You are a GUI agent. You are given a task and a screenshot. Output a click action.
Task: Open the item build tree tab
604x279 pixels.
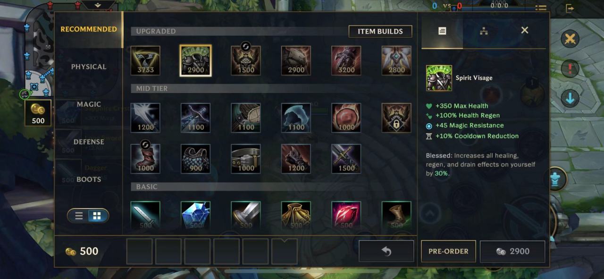[x=484, y=31]
